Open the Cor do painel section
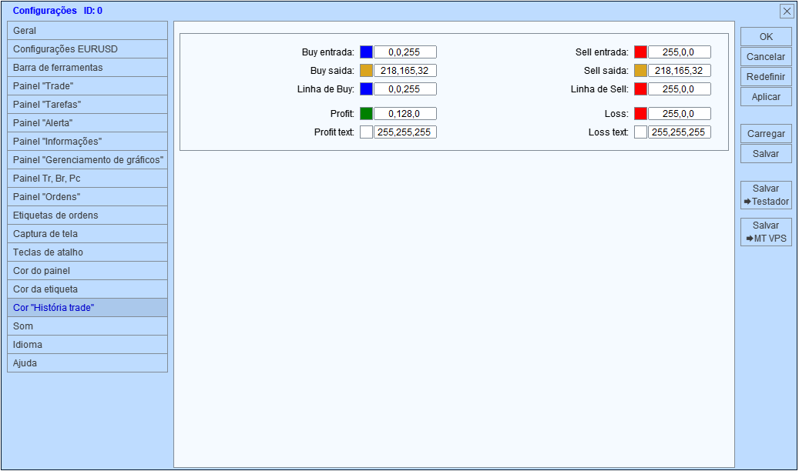 (88, 270)
